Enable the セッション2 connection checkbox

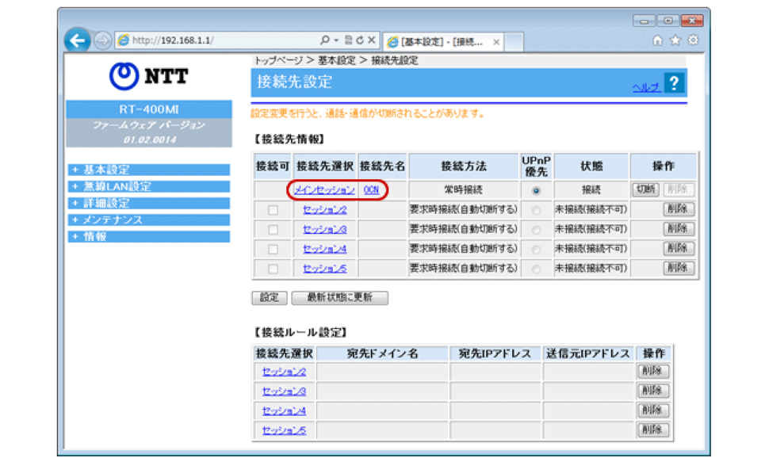pyautogui.click(x=273, y=210)
